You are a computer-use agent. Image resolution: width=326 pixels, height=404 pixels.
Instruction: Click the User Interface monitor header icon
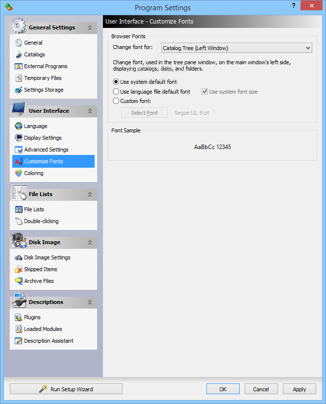19,109
